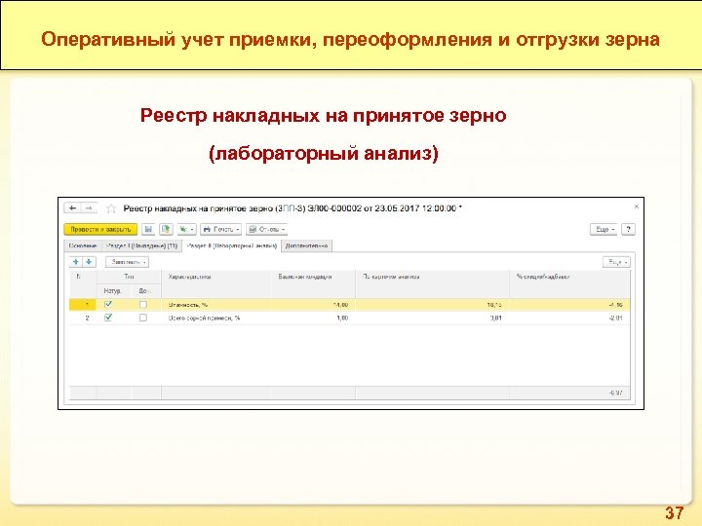This screenshot has width=702, height=526.
Task: Switch to the Дополнительно tab
Action: click(307, 246)
